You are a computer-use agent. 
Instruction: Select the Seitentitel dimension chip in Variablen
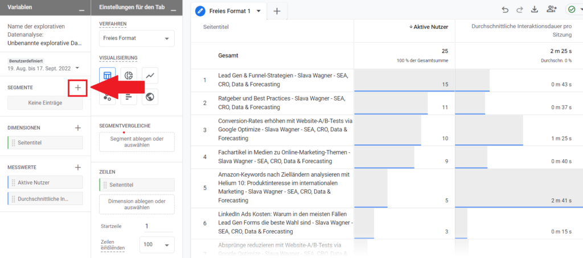(45, 143)
